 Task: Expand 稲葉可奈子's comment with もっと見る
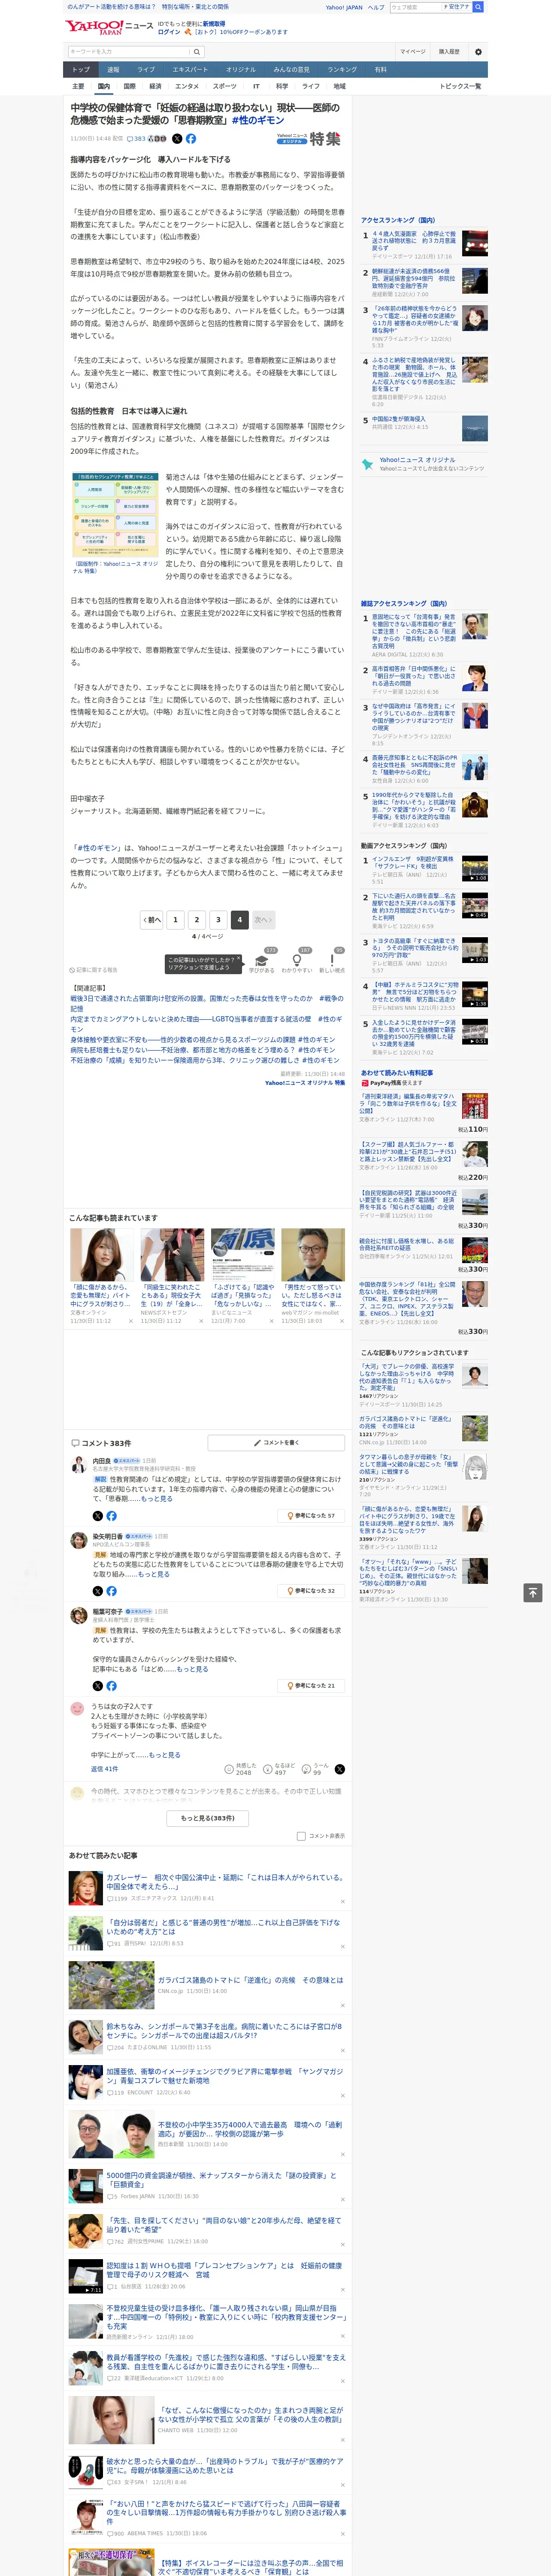[193, 1669]
